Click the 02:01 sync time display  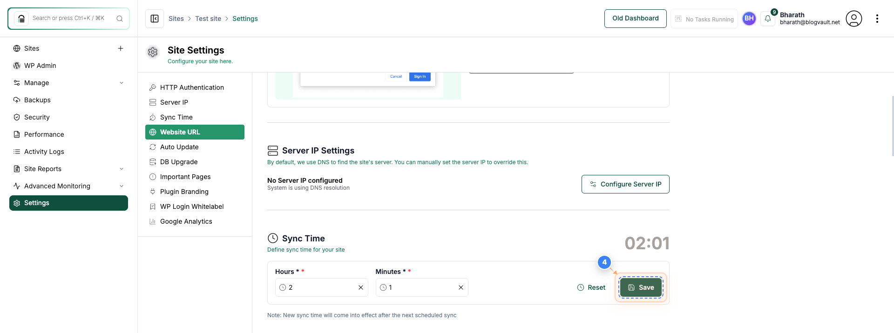point(647,243)
